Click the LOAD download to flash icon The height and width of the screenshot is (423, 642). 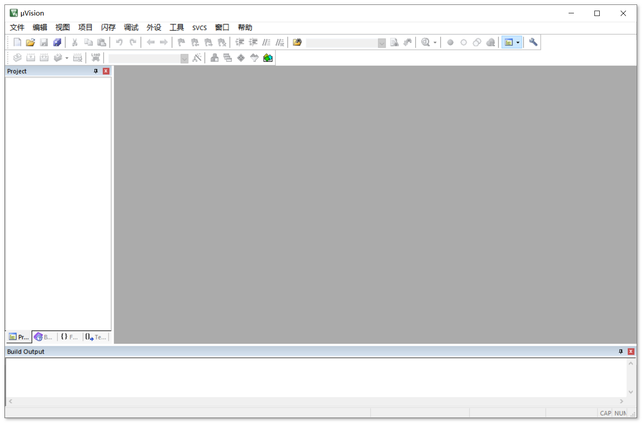click(x=96, y=58)
